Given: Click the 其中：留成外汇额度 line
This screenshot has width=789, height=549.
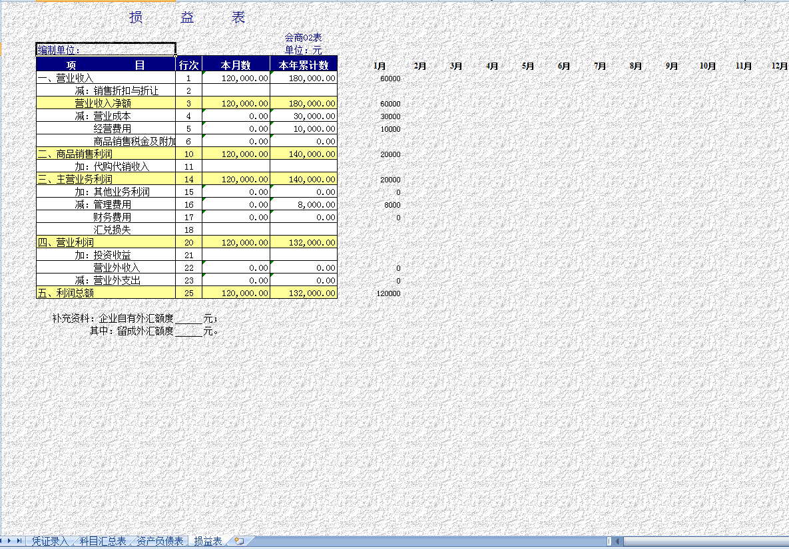Looking at the screenshot, I should pos(154,331).
